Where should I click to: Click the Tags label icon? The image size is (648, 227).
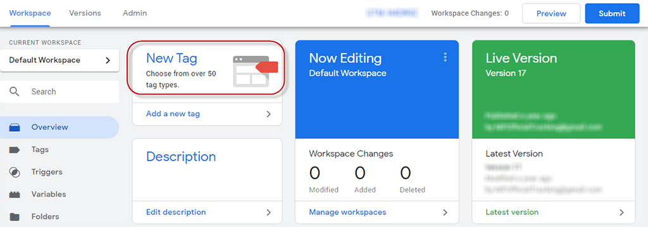tap(15, 150)
